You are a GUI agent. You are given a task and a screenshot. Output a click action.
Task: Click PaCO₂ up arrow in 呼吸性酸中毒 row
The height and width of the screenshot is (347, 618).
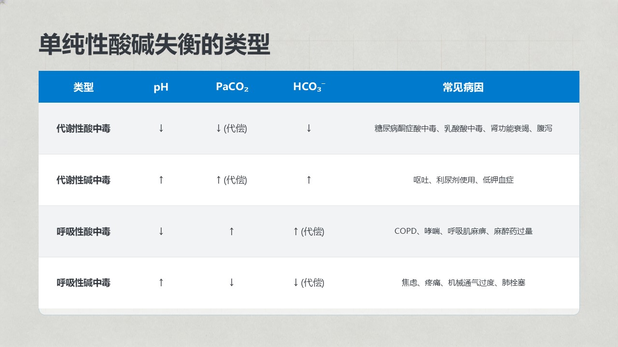click(x=232, y=232)
